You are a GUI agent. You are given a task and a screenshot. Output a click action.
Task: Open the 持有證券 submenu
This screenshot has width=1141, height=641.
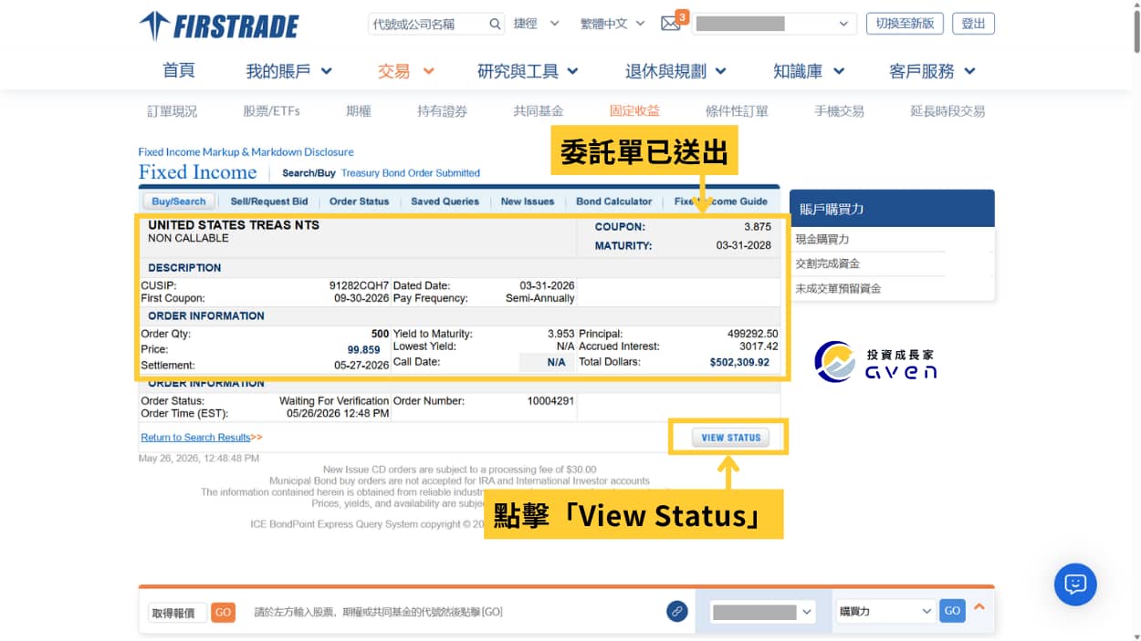pos(442,111)
